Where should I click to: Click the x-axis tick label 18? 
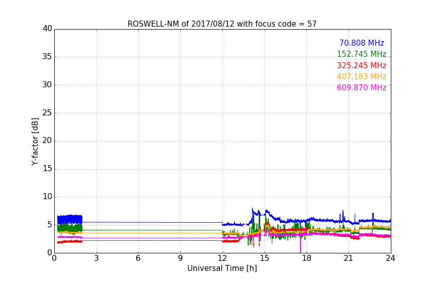(x=306, y=258)
